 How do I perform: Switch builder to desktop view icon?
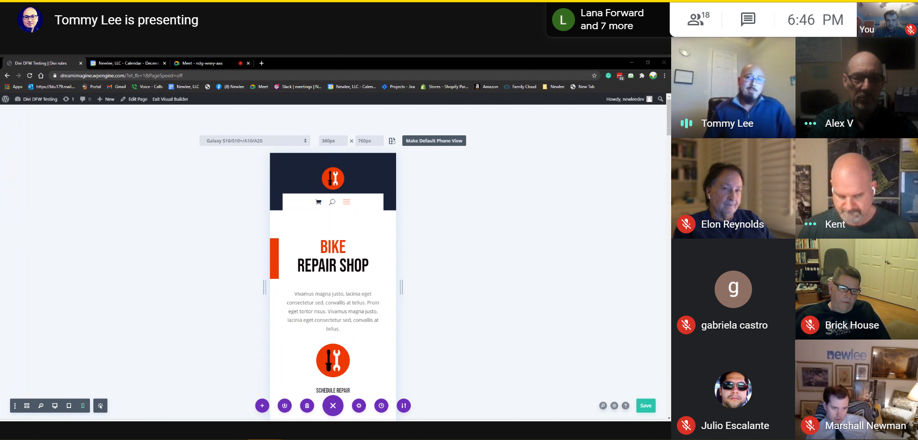[x=55, y=406]
